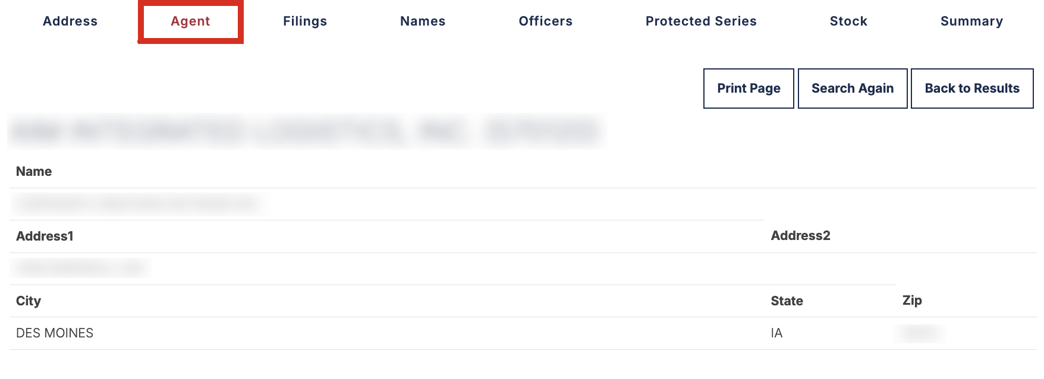Click the blurred Address1 value
This screenshot has width=1044, height=379.
(x=80, y=269)
